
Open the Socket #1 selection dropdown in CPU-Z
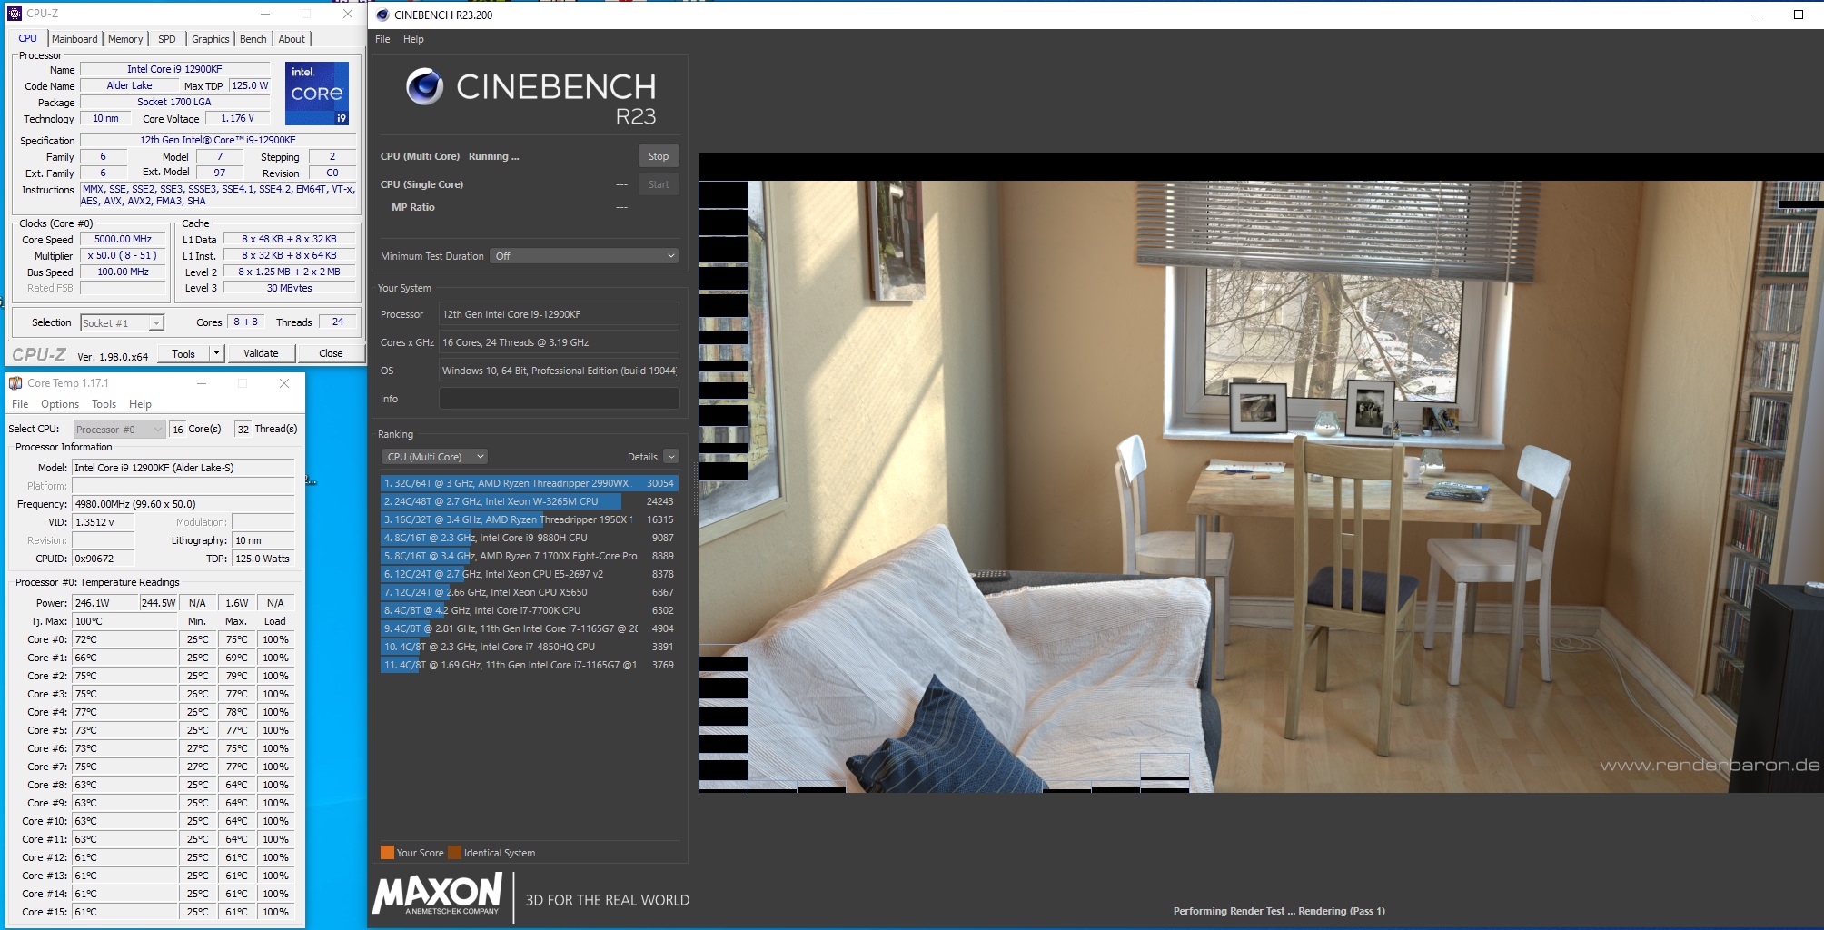(x=123, y=323)
